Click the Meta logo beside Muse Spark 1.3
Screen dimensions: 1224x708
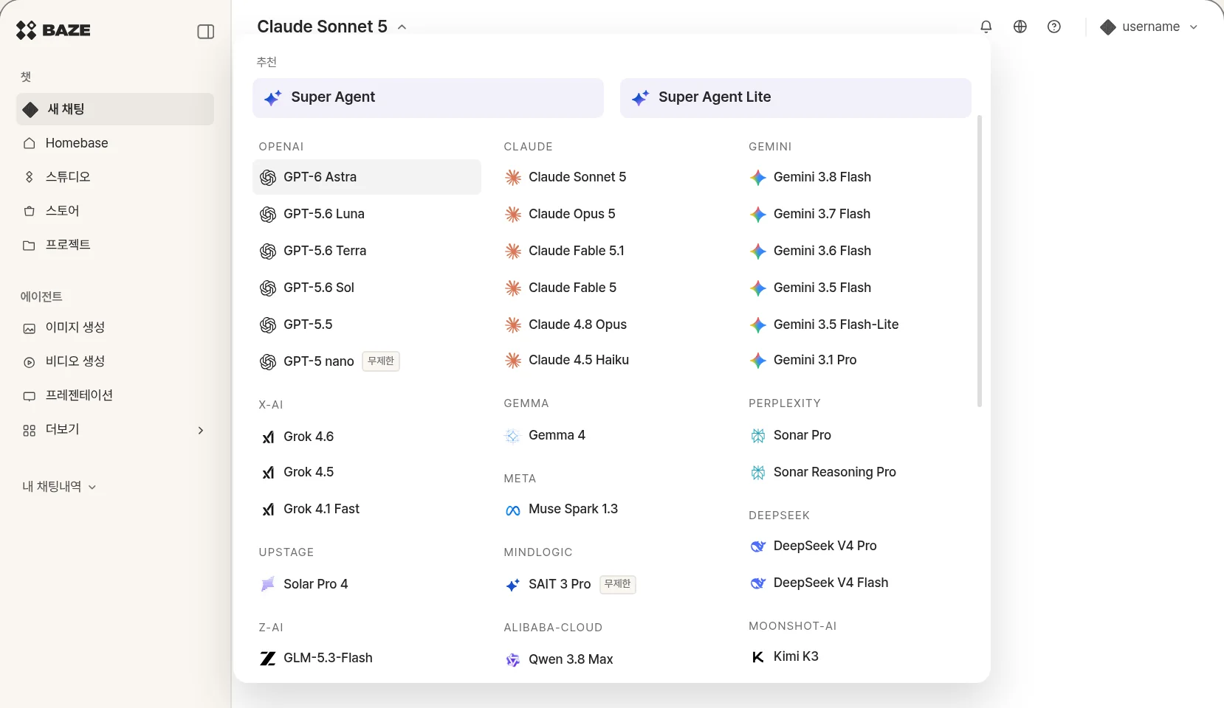(513, 510)
